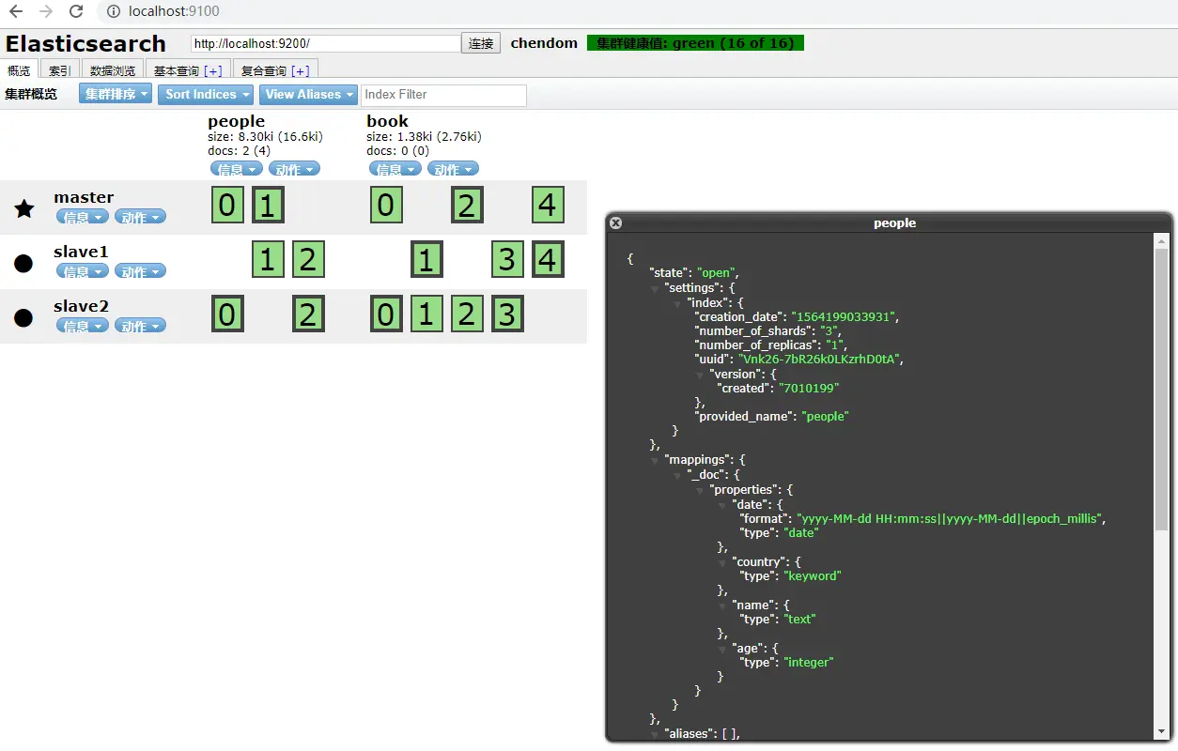The height and width of the screenshot is (751, 1178).
Task: Click the [+] next to 基本查询
Action: tap(213, 71)
